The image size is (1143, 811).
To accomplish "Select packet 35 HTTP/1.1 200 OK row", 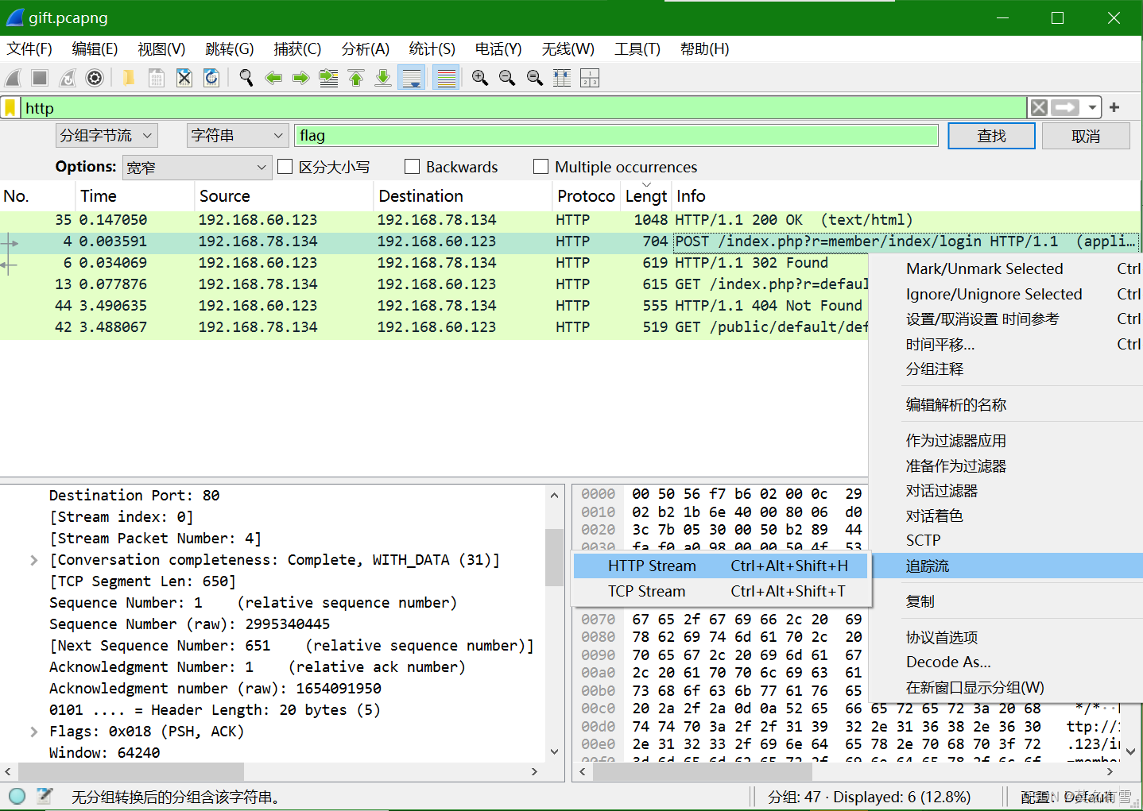I will 571,220.
